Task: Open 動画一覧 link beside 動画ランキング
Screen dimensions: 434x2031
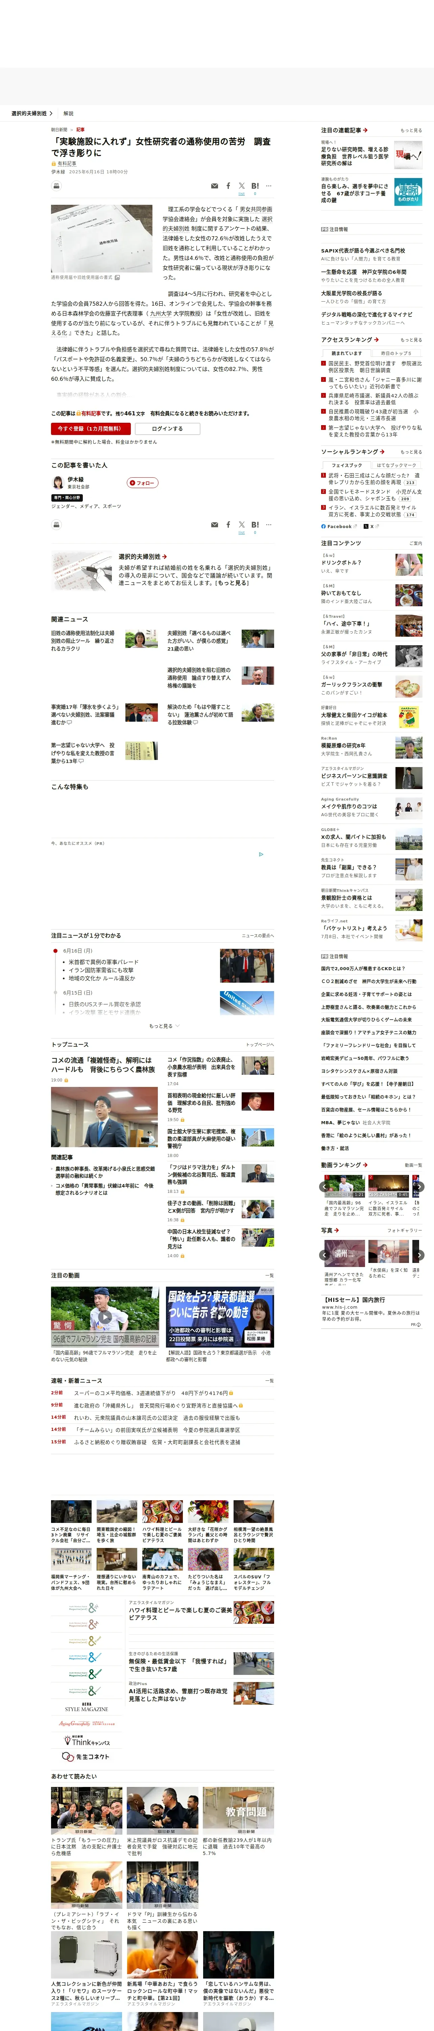Action: 413,1165
